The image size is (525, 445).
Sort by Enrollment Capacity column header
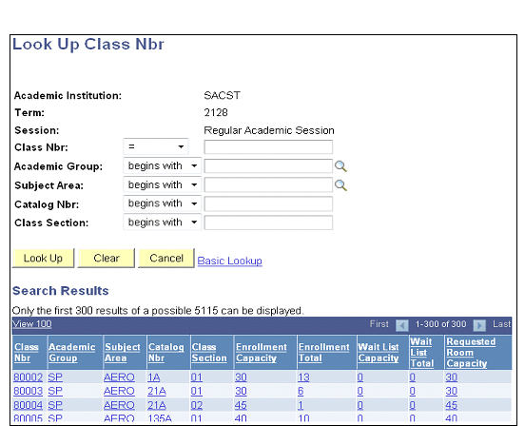click(262, 353)
